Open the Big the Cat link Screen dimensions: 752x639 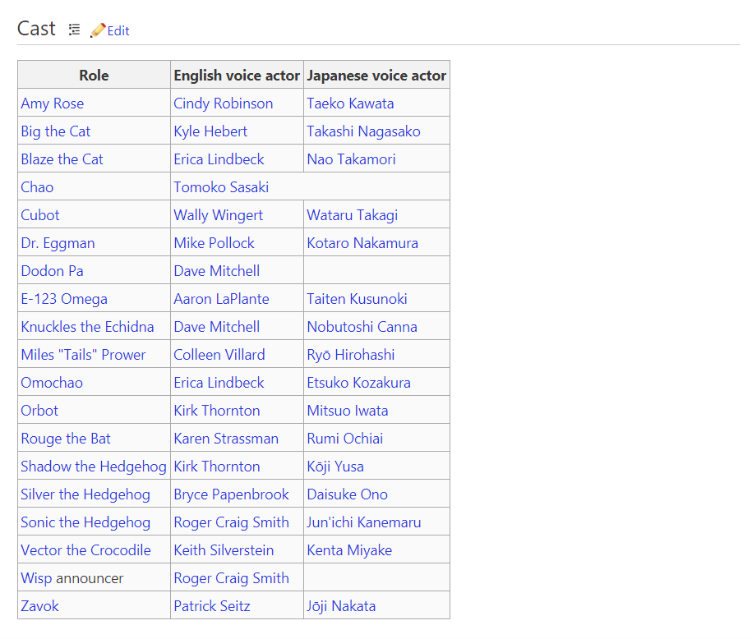[x=56, y=131]
